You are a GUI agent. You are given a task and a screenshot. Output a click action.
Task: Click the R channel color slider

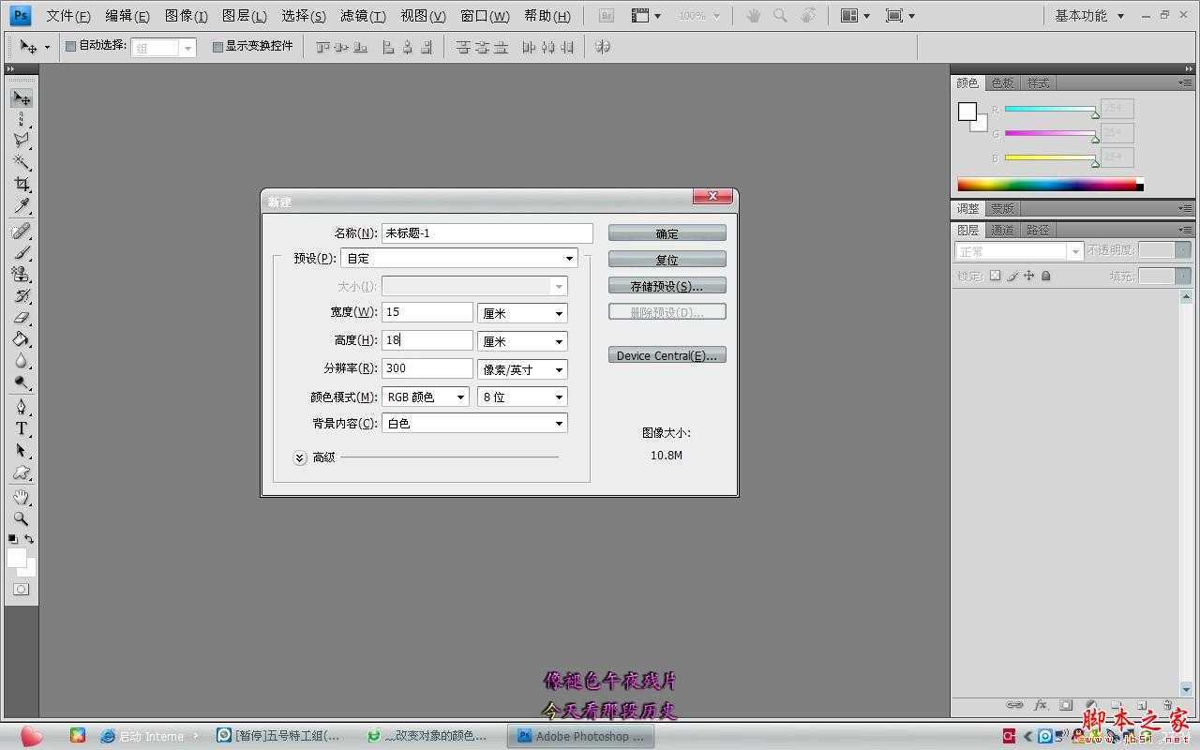point(1050,110)
